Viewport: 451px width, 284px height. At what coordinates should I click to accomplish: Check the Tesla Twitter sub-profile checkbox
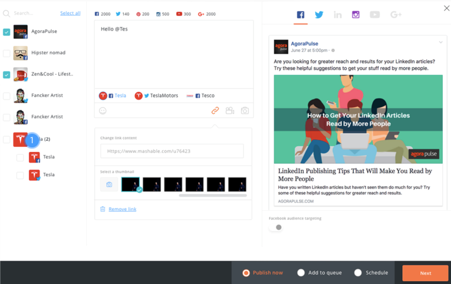(20, 176)
